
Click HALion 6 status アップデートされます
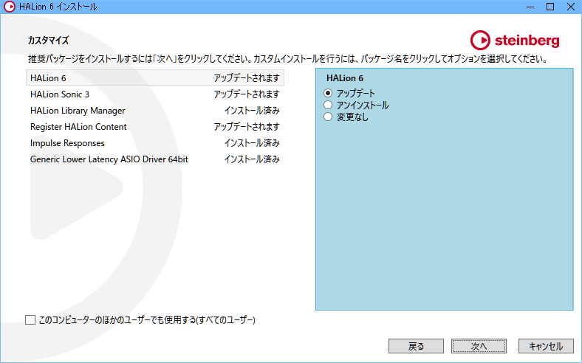tap(247, 78)
